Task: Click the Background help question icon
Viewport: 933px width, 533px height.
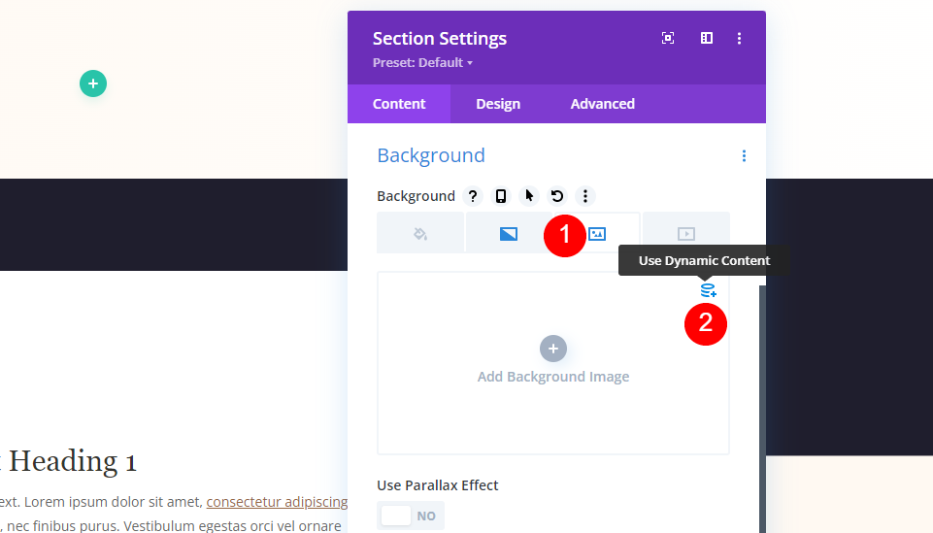Action: (x=473, y=196)
